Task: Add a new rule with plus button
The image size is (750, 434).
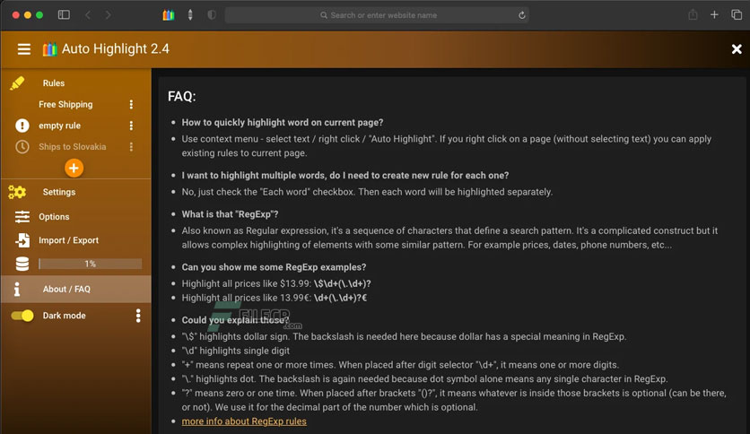Action: [x=74, y=168]
